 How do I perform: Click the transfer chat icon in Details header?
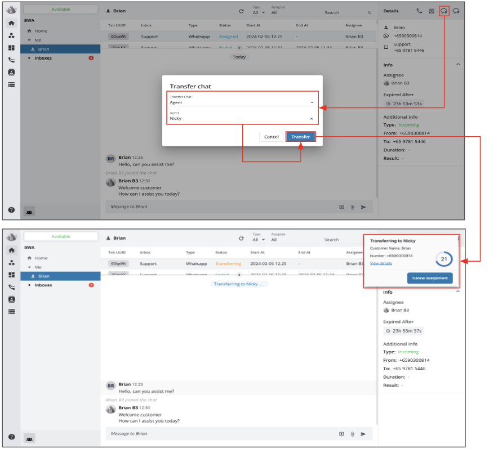[444, 11]
